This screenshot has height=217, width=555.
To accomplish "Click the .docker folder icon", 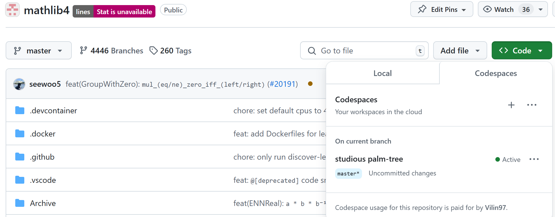I will pyautogui.click(x=20, y=134).
